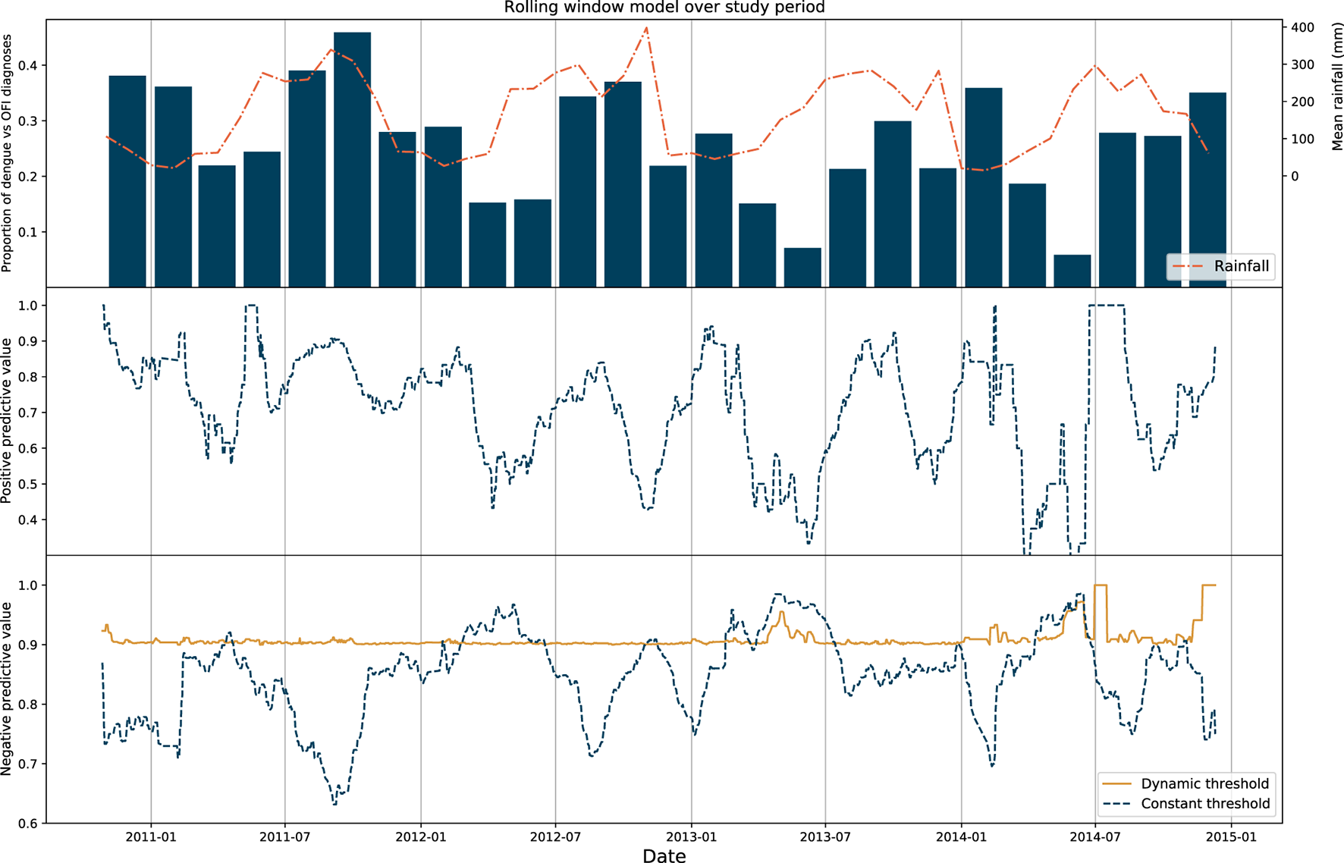Image resolution: width=1344 pixels, height=863 pixels.
Task: Click the 'Positive predictive value' axis label
Action: (7, 420)
